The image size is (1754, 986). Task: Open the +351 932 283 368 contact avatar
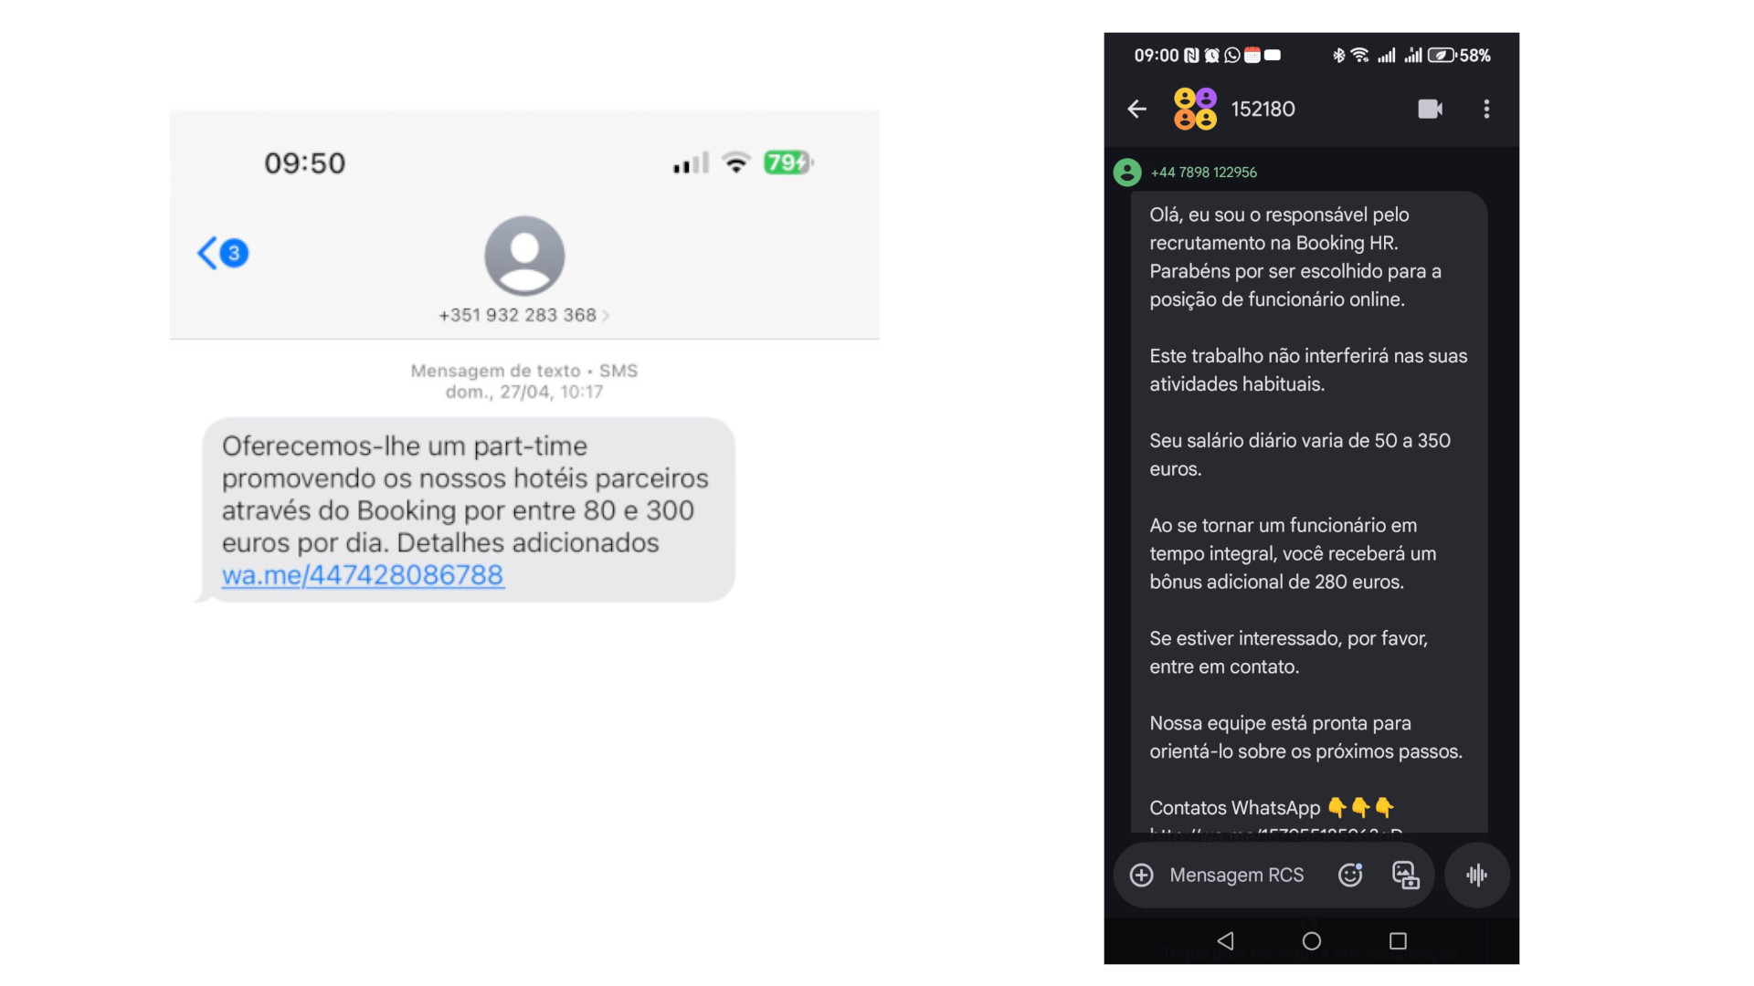click(x=524, y=256)
